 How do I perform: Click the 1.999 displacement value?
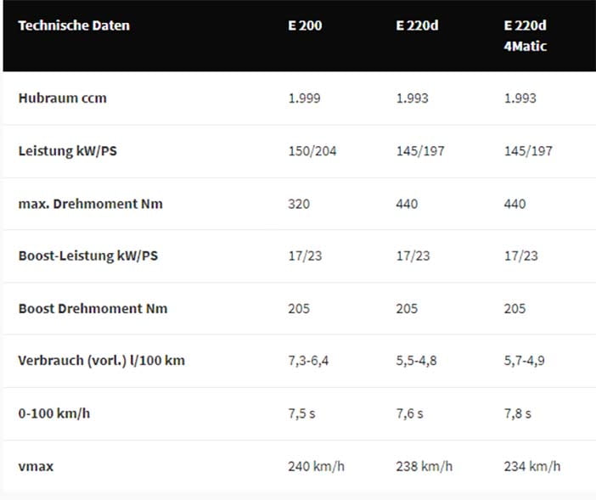click(x=304, y=98)
